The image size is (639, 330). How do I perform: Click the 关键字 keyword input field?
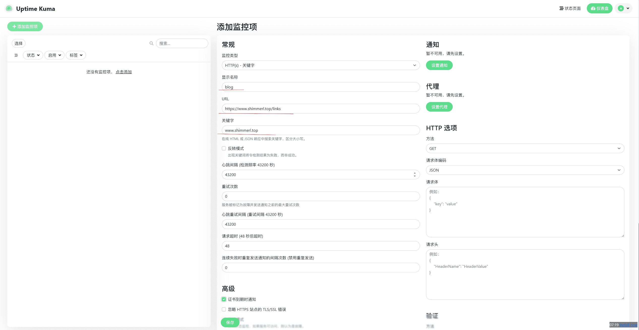coord(320,130)
